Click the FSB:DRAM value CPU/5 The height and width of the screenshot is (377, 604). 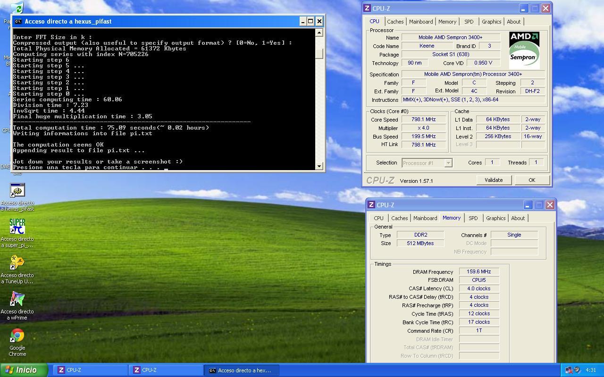click(478, 280)
